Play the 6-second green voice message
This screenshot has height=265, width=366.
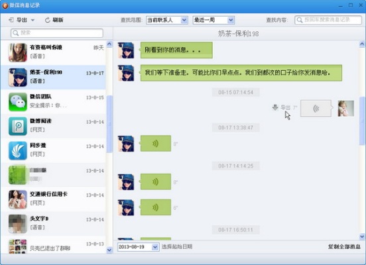click(x=156, y=207)
